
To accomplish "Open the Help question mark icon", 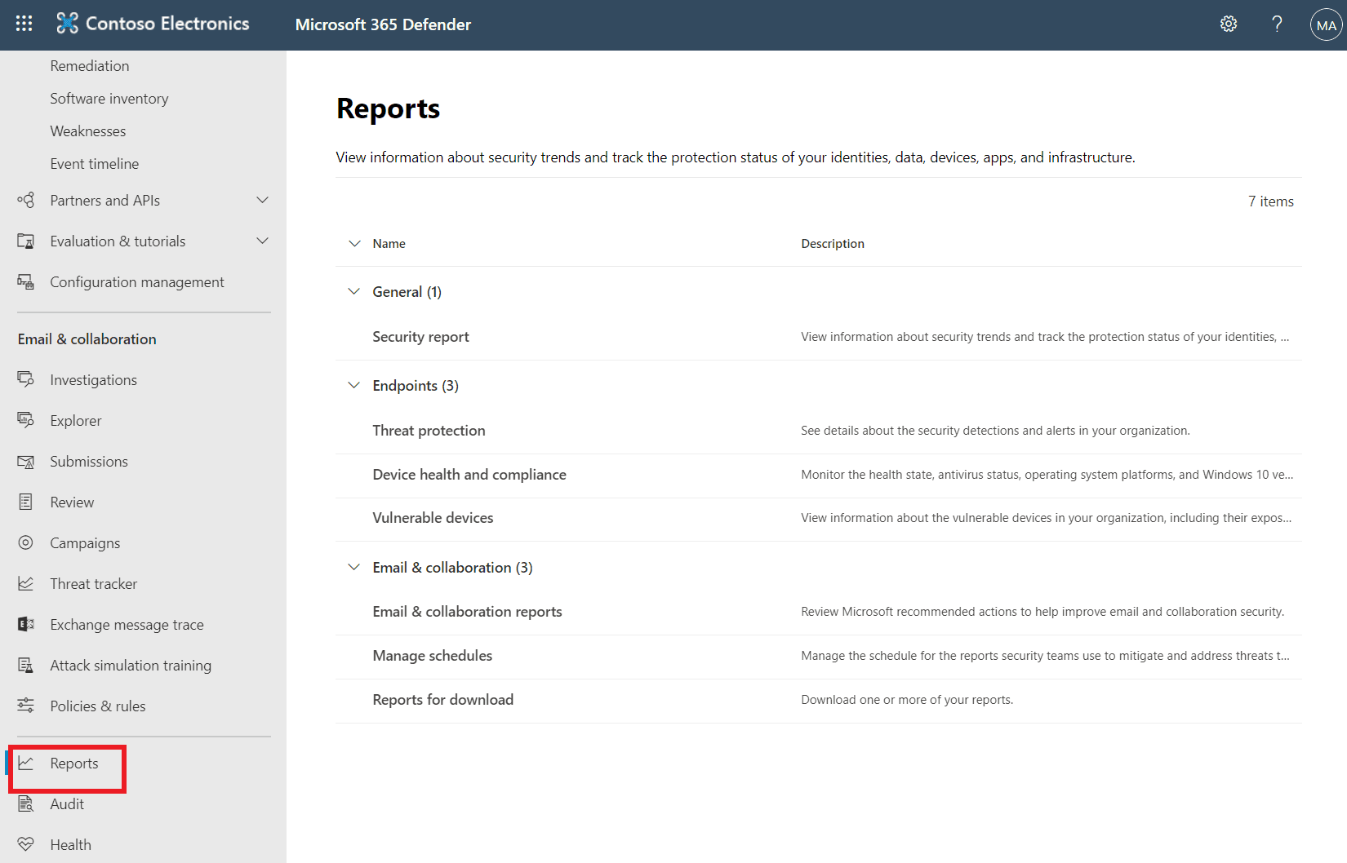I will 1277,24.
